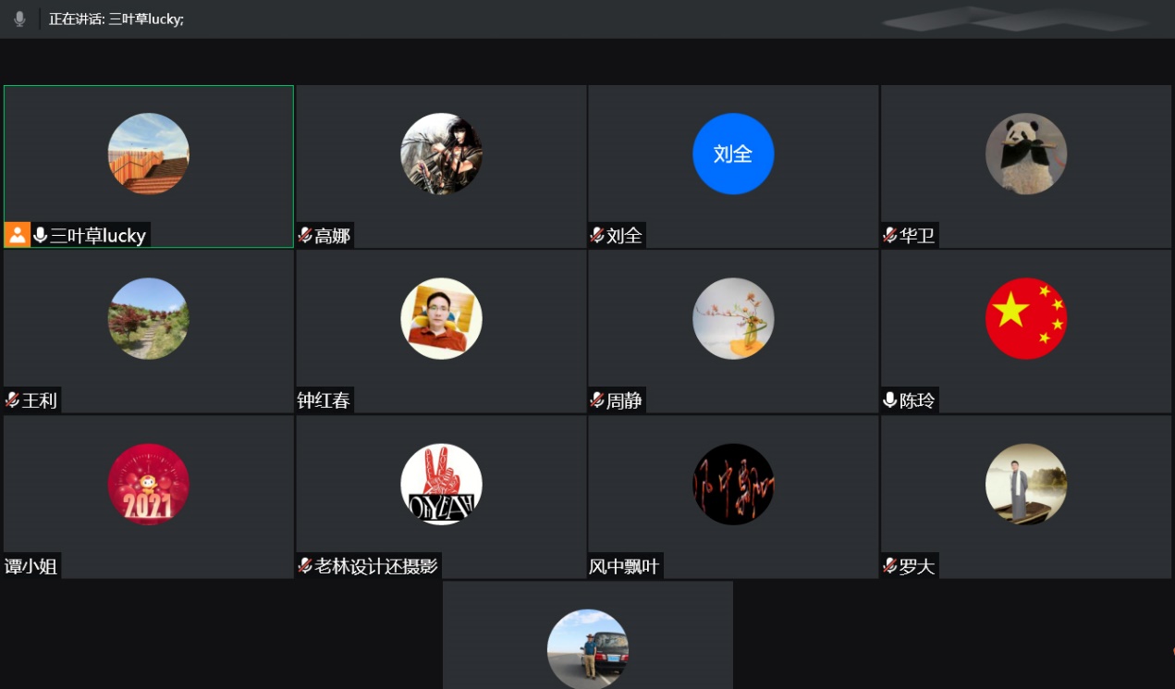Open the 2021 avatar of 谭小姐

coord(148,485)
